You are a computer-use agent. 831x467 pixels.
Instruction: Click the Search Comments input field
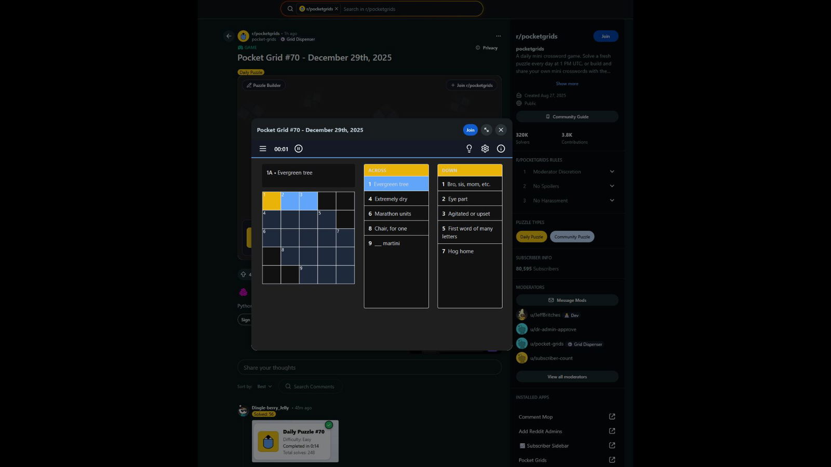(x=314, y=387)
